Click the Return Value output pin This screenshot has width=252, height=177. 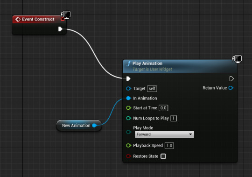[x=231, y=88]
